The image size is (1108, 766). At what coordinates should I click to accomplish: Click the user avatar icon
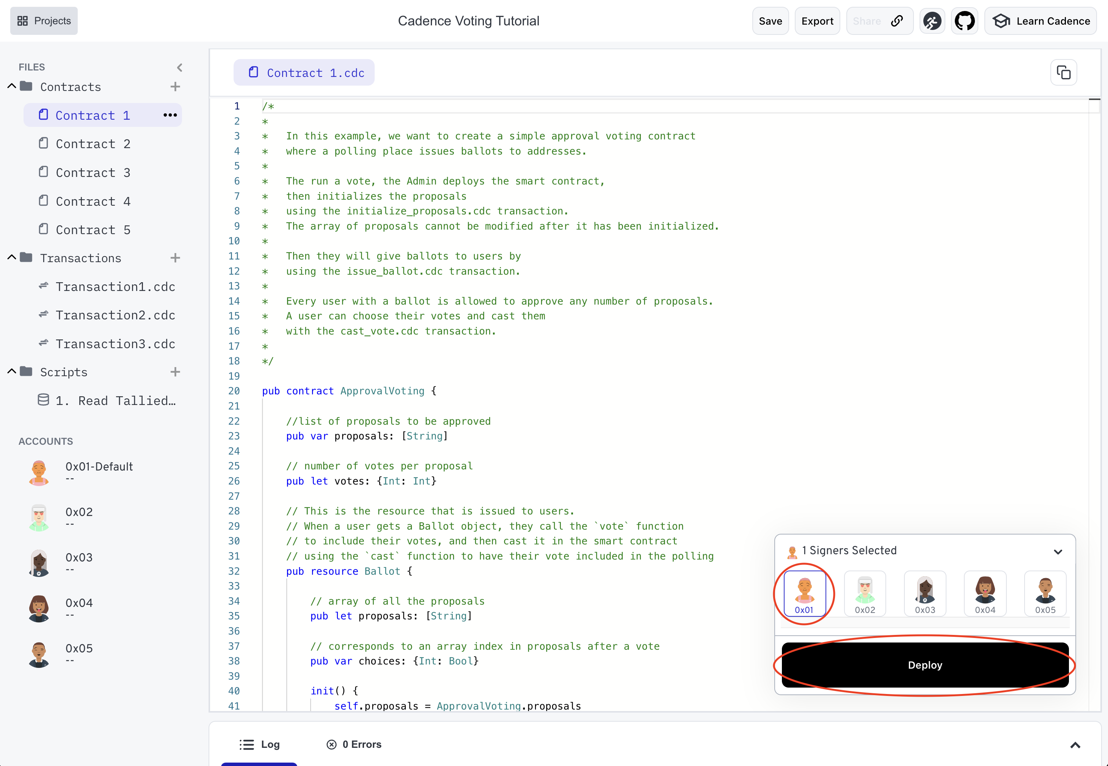coord(932,21)
